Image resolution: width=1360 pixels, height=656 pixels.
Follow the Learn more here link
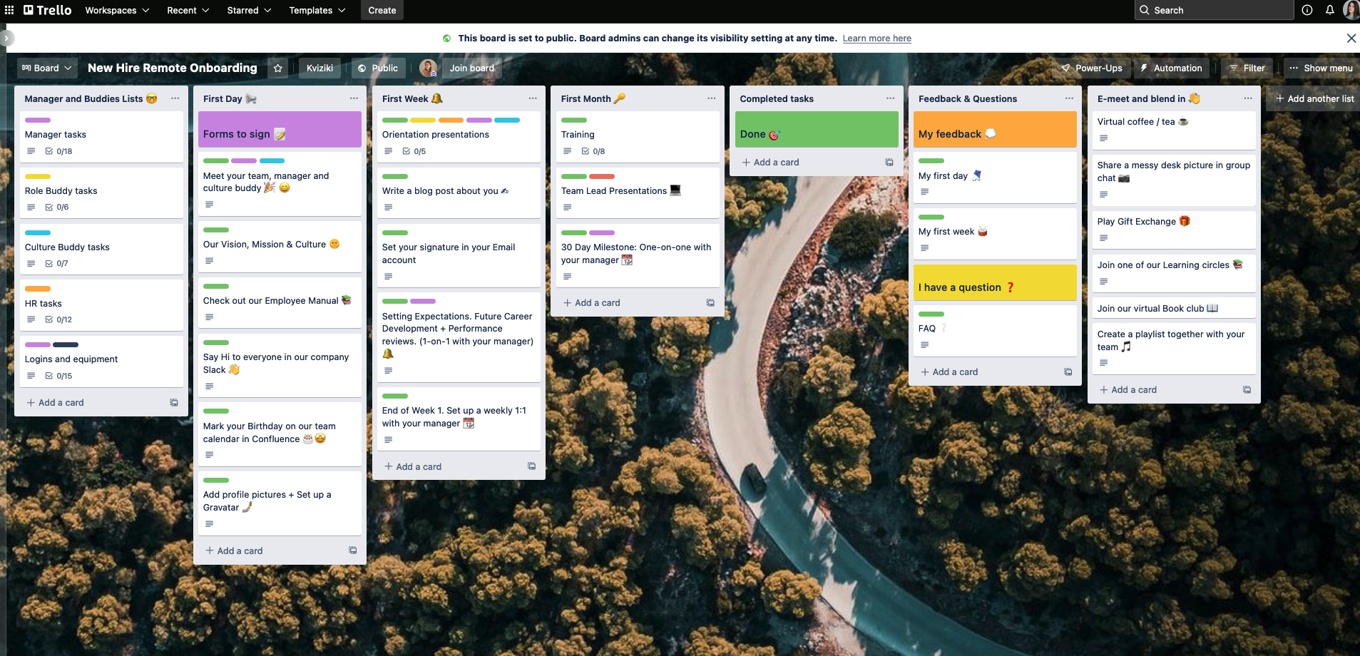point(876,39)
